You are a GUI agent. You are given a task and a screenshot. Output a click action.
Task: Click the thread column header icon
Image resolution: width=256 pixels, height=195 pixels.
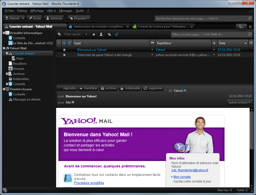pos(59,43)
